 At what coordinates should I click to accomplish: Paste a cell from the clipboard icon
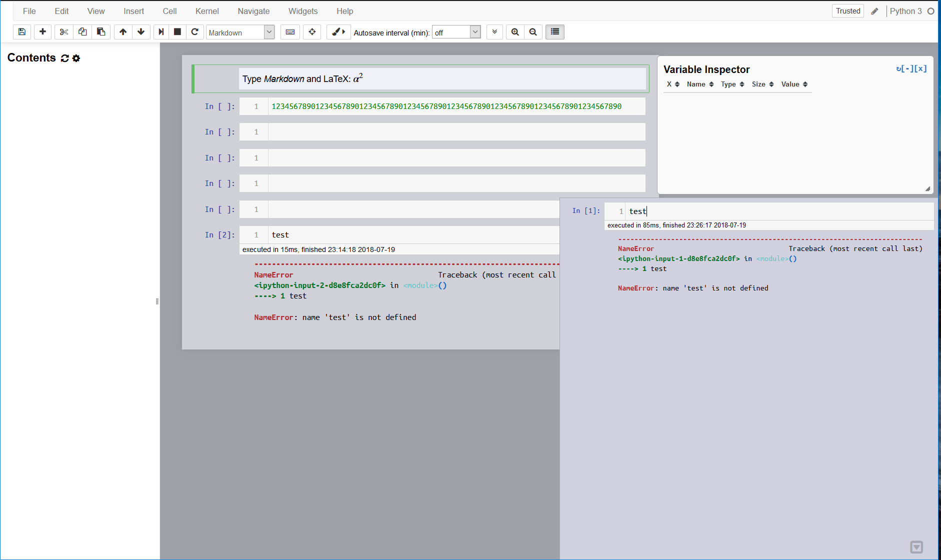coord(101,31)
